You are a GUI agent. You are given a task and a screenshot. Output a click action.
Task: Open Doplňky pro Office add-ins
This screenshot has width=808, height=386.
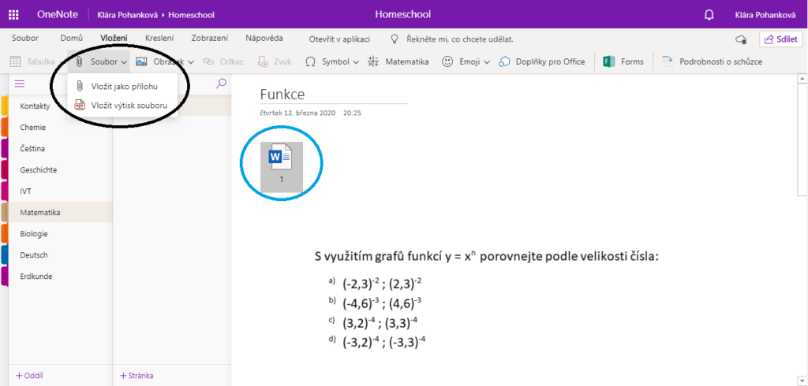(541, 61)
